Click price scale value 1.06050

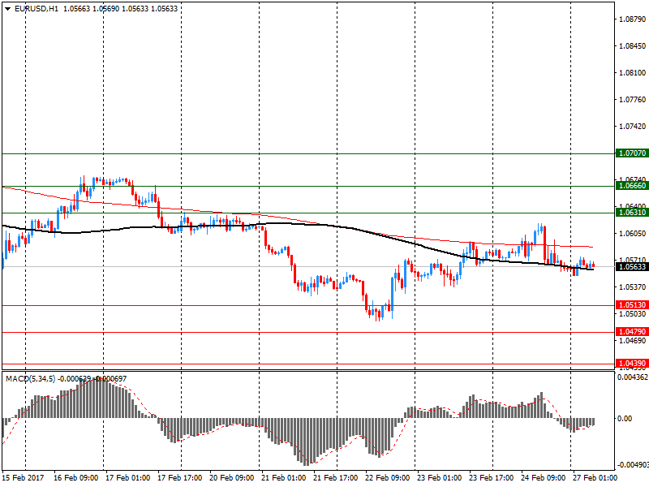[632, 234]
